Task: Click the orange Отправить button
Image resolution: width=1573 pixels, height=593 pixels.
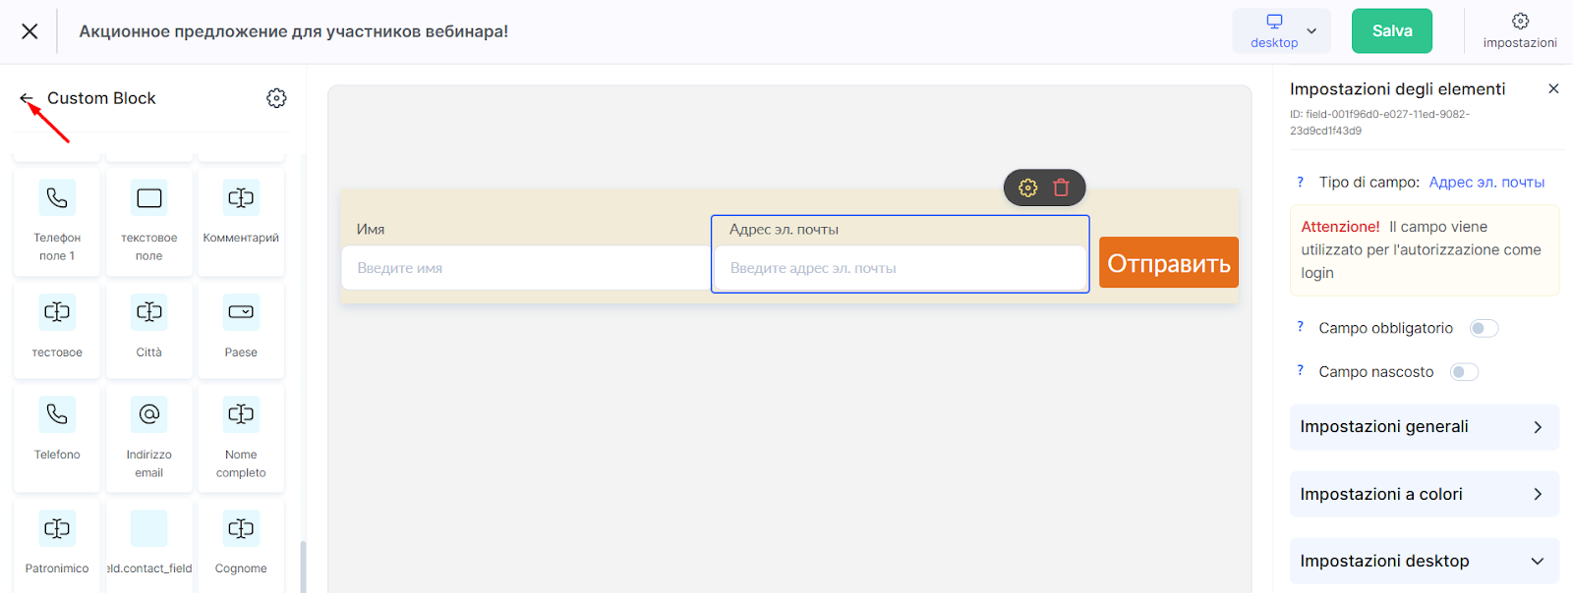Action: click(x=1169, y=263)
